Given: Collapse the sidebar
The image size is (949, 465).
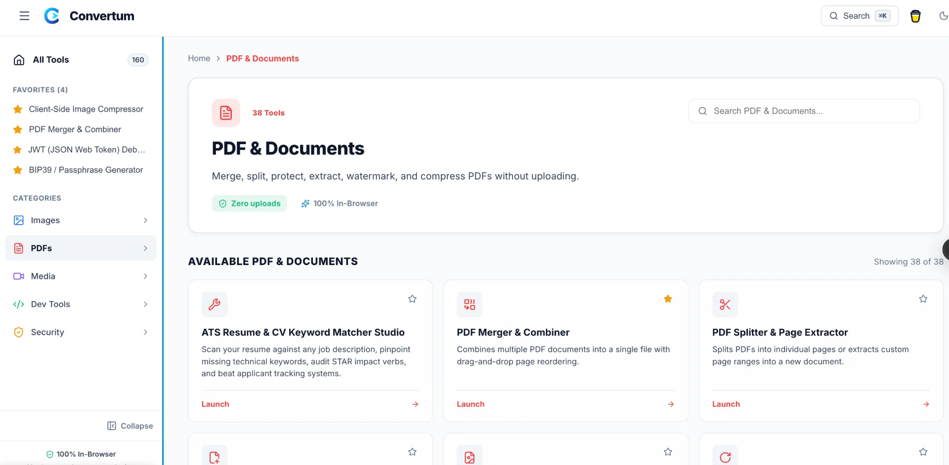Looking at the screenshot, I should click(130, 426).
